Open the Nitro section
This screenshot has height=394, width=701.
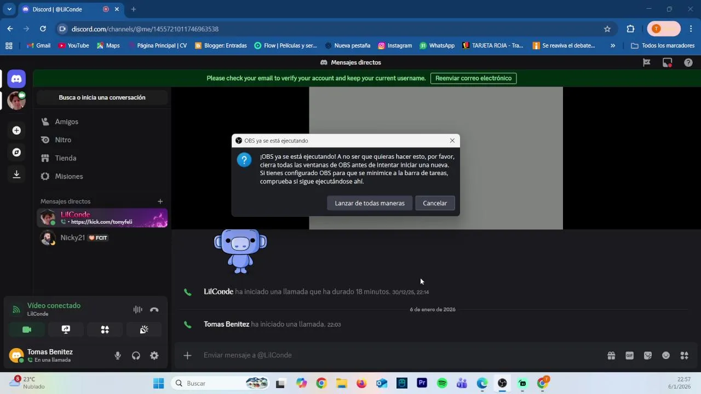tap(102, 140)
